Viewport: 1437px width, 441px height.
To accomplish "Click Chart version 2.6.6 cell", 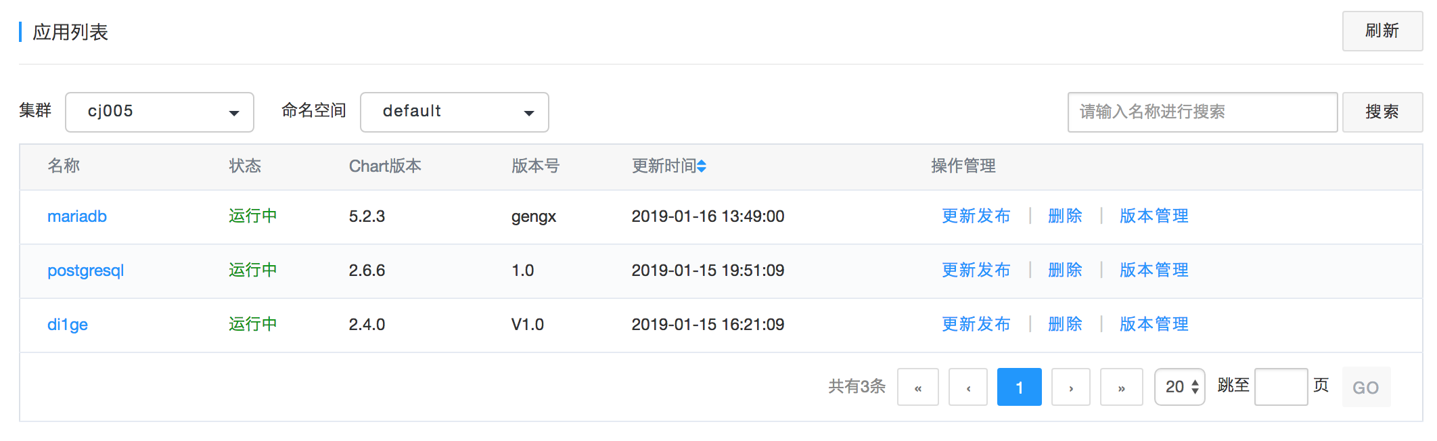I will [367, 271].
